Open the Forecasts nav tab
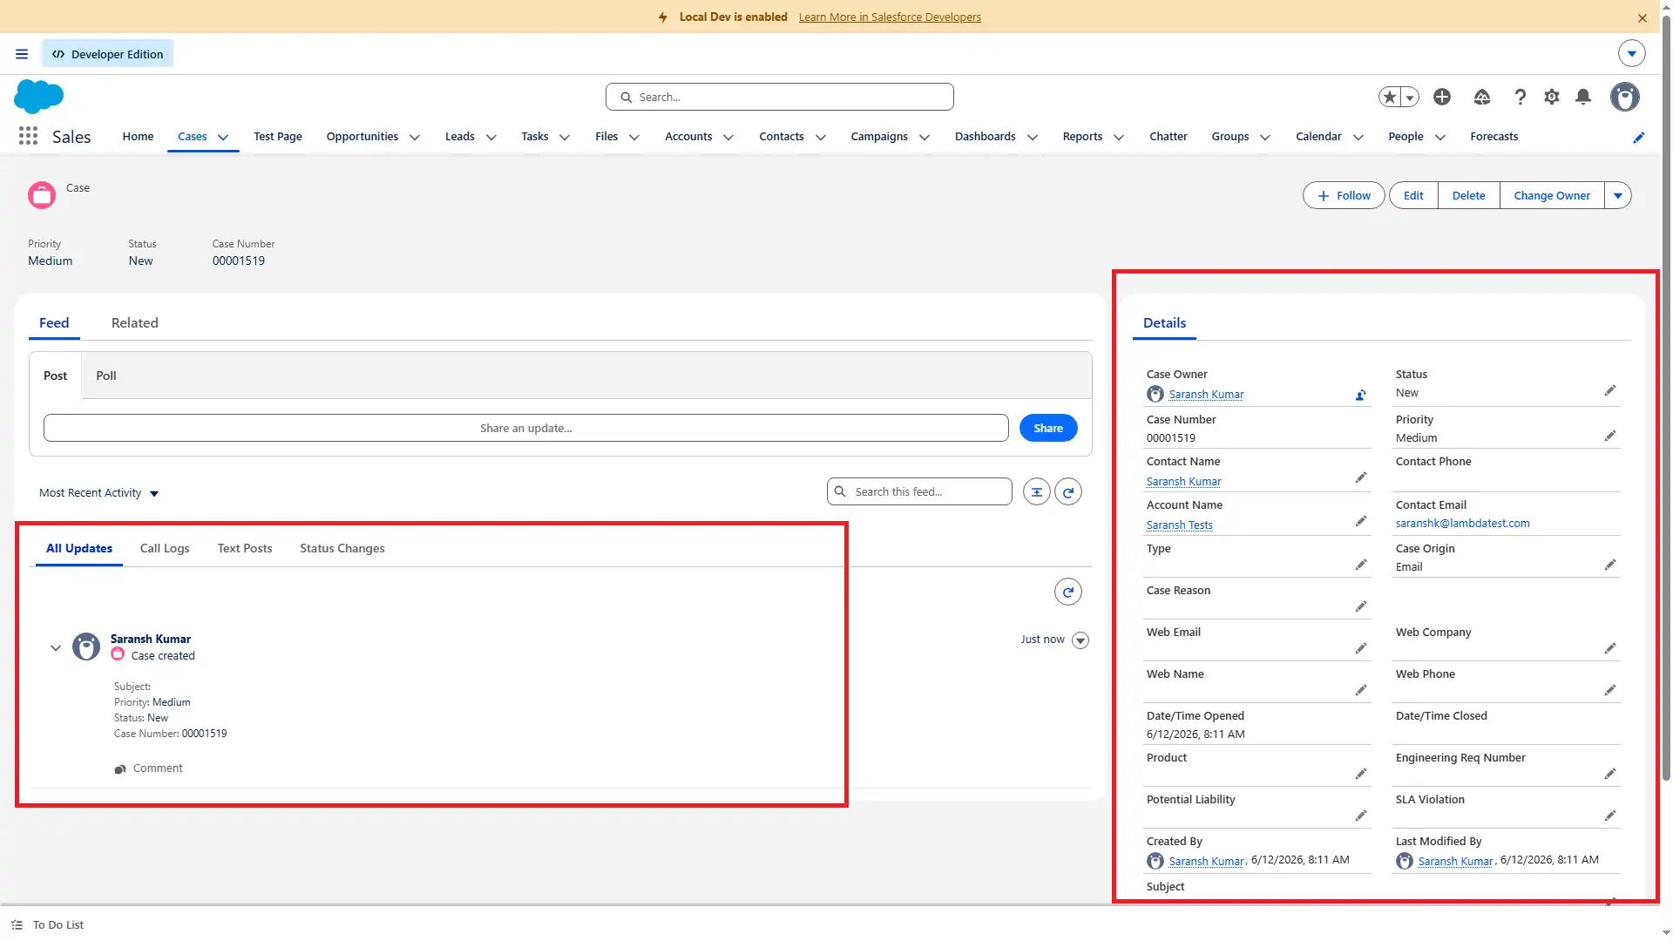This screenshot has height=941, width=1673. pyautogui.click(x=1494, y=137)
